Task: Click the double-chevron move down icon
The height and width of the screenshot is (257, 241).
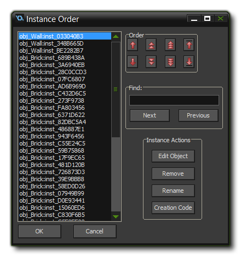Action: point(151,62)
